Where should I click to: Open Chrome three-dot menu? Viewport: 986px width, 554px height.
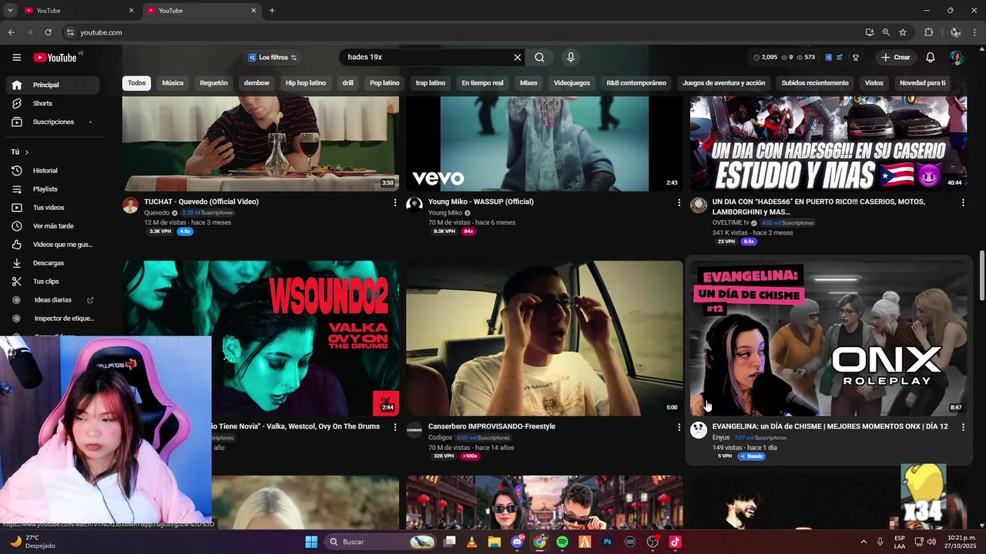tap(974, 32)
